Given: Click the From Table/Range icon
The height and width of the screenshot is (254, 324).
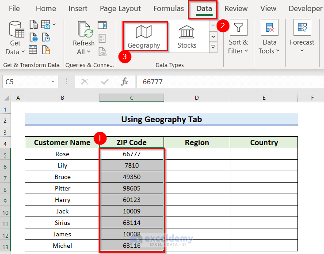Looking at the screenshot, I should tap(34, 50).
